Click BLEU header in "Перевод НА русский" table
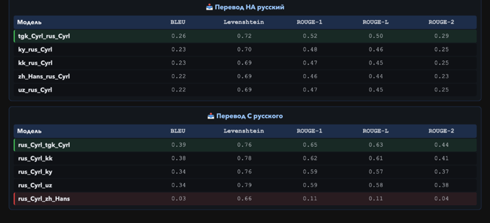 coord(178,22)
